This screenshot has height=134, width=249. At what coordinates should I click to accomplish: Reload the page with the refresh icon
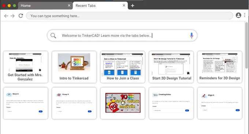click(21, 15)
